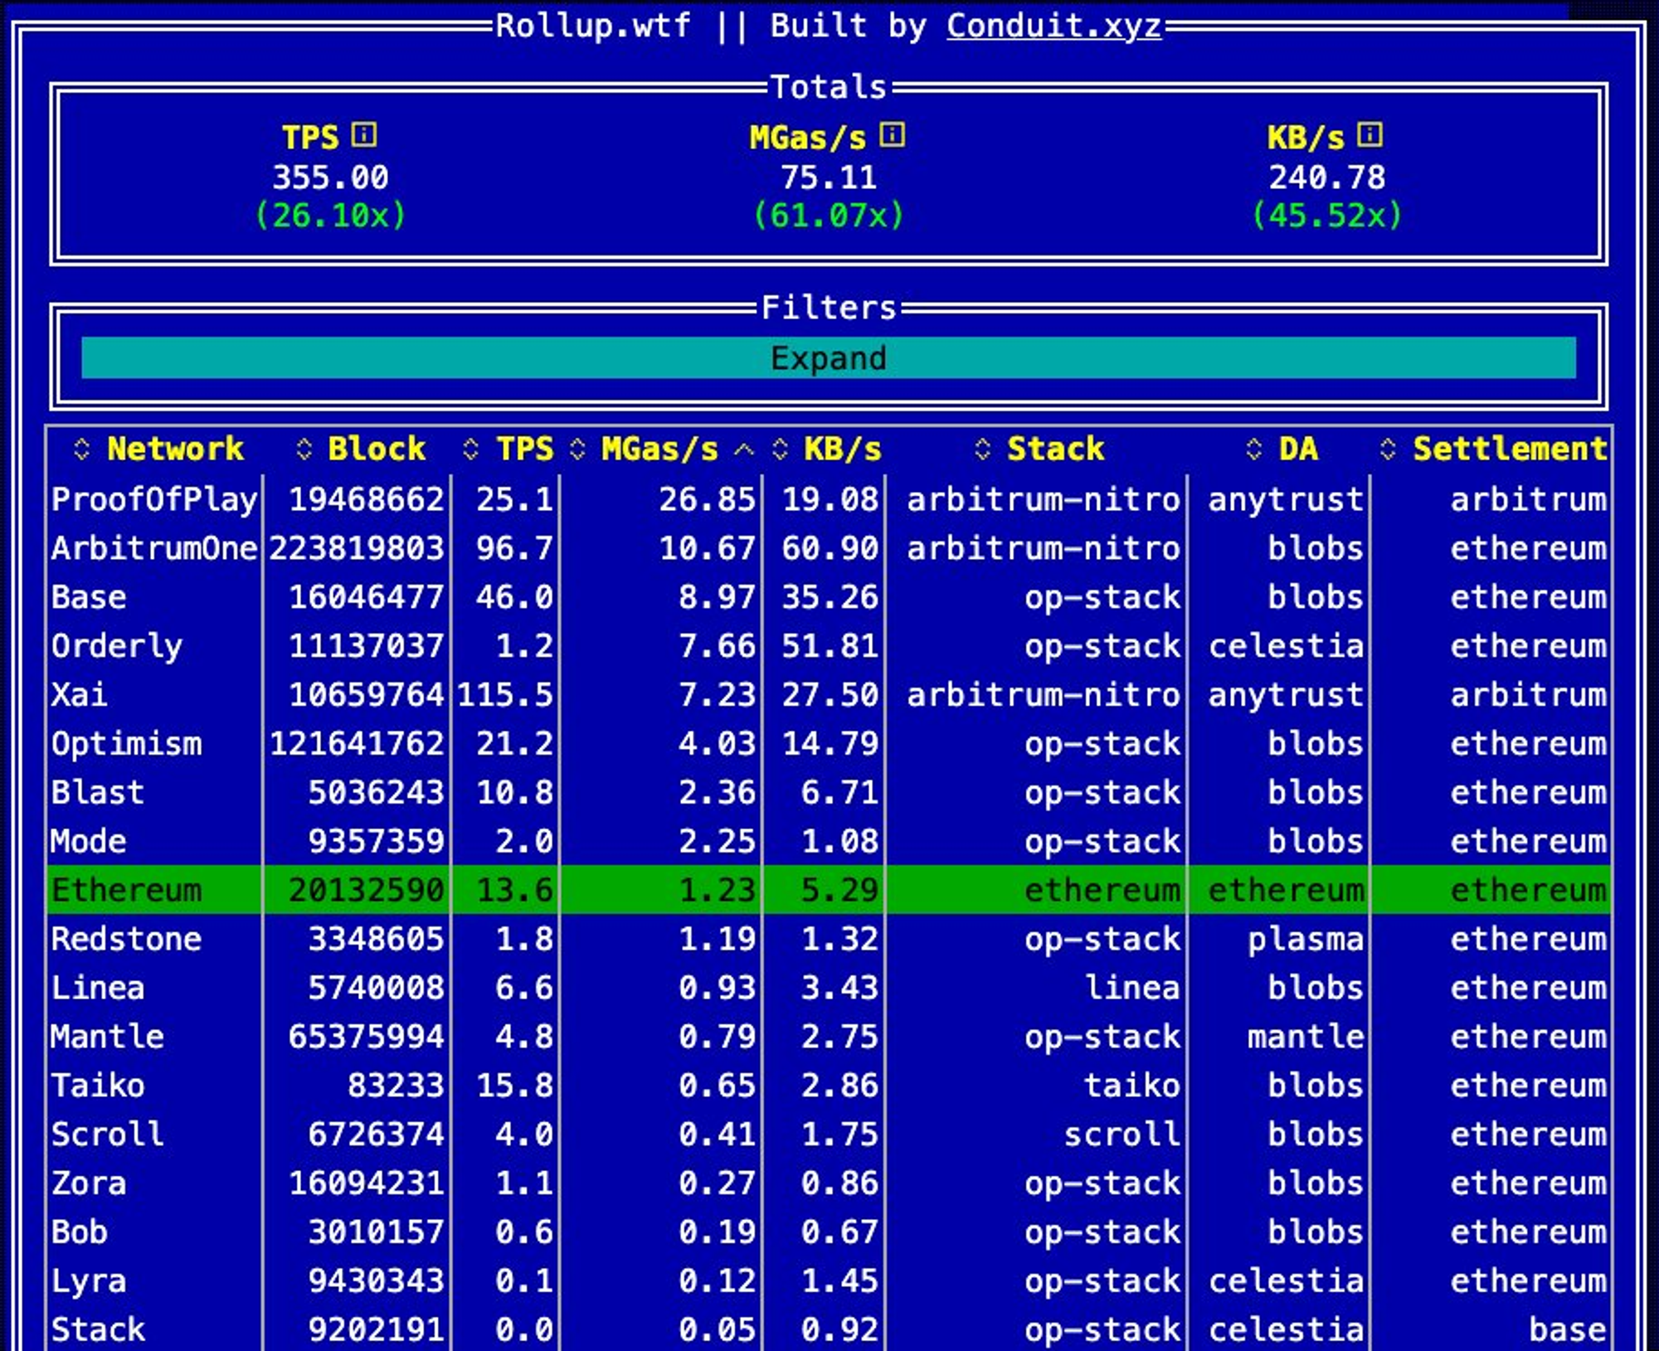The width and height of the screenshot is (1659, 1351).
Task: Sort table by Network column arrows
Action: [x=81, y=449]
